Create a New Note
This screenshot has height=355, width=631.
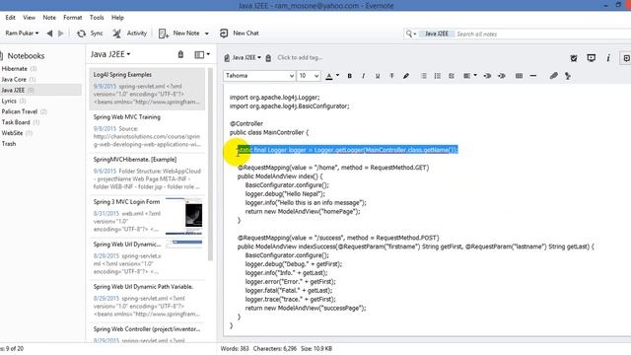[x=179, y=34]
